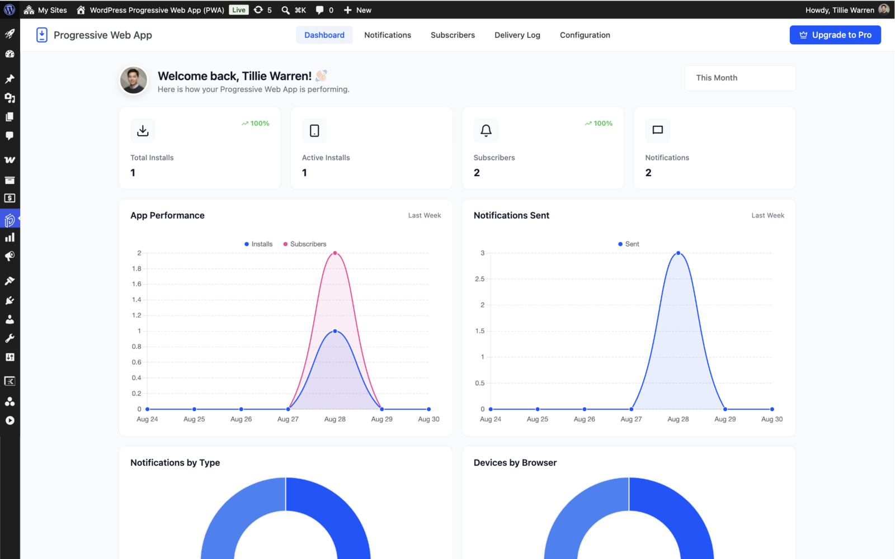895x559 pixels.
Task: Open the Notifications tab in the top navigation
Action: pos(388,35)
